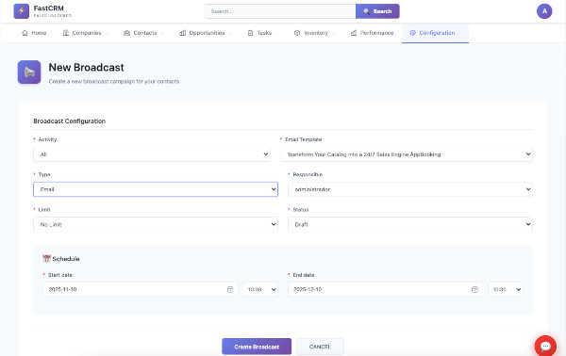Open the Email Template dropdown
This screenshot has width=566, height=356.
(407, 154)
